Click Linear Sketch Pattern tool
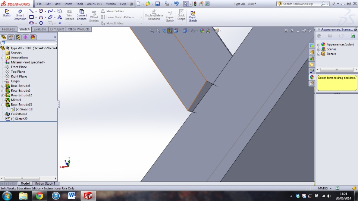The width and height of the screenshot is (358, 201). click(x=117, y=17)
